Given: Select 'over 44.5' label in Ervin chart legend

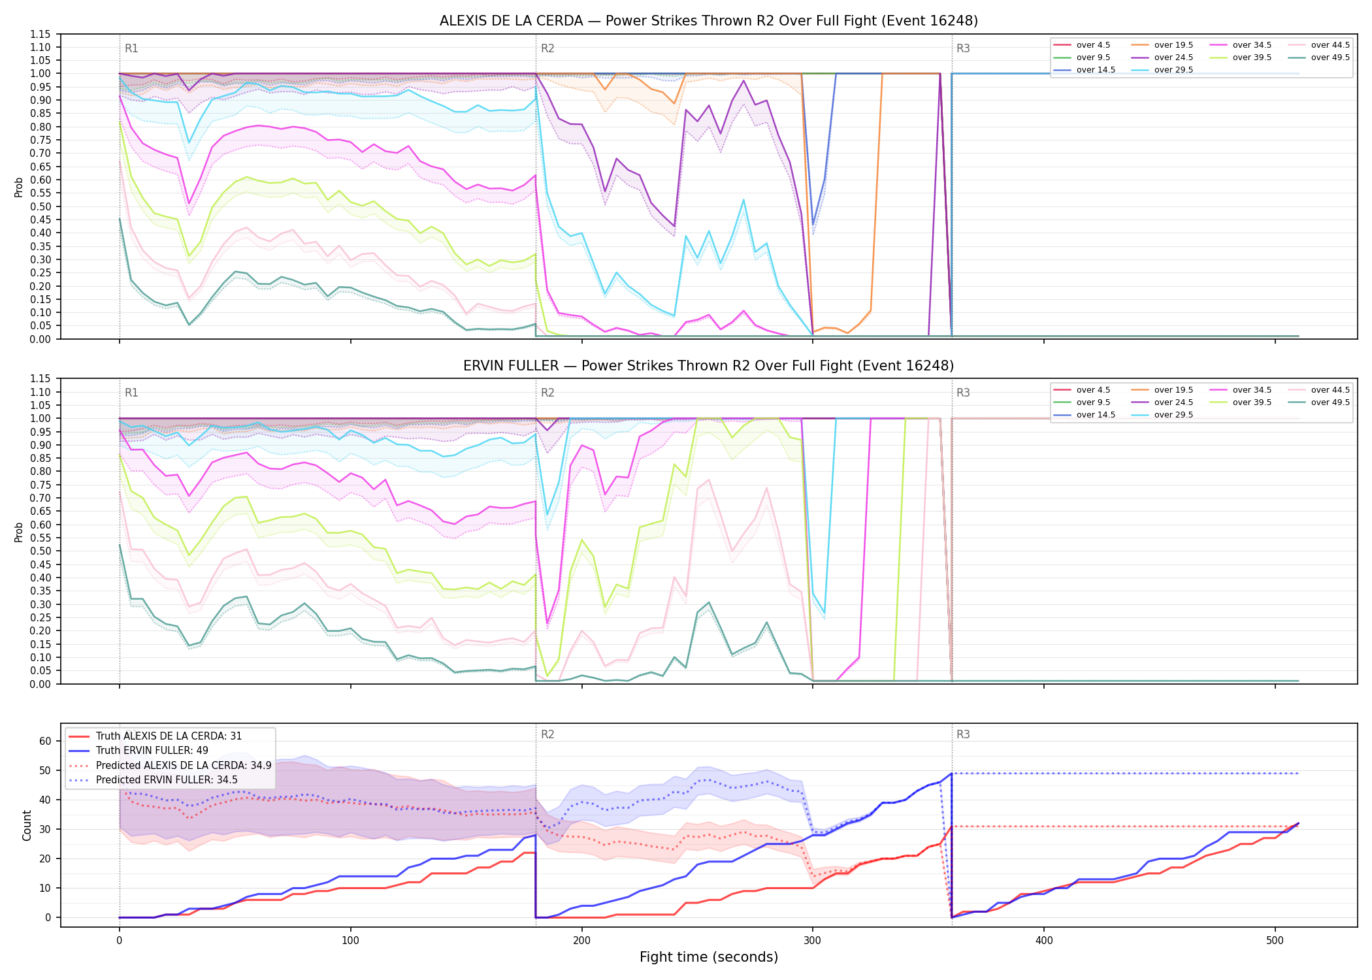Looking at the screenshot, I should (x=1330, y=390).
